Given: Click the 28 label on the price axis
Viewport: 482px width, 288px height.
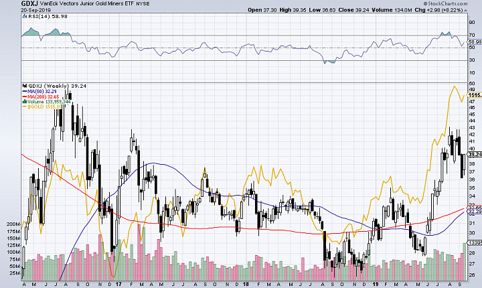Looking at the screenshot, I should [471, 253].
